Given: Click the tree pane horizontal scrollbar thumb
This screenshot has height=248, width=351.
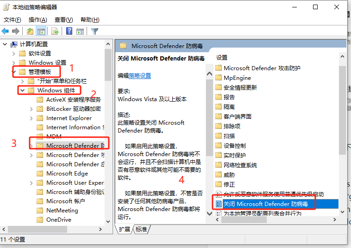Looking at the screenshot, I should [38, 229].
